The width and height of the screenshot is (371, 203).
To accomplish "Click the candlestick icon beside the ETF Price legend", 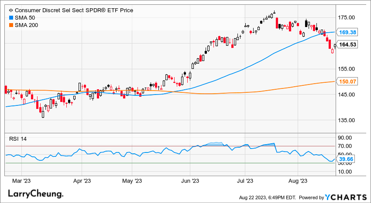I will tap(11, 10).
